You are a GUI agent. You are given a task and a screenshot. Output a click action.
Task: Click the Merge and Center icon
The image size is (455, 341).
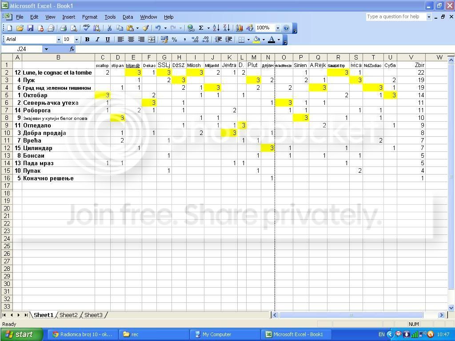click(x=152, y=40)
